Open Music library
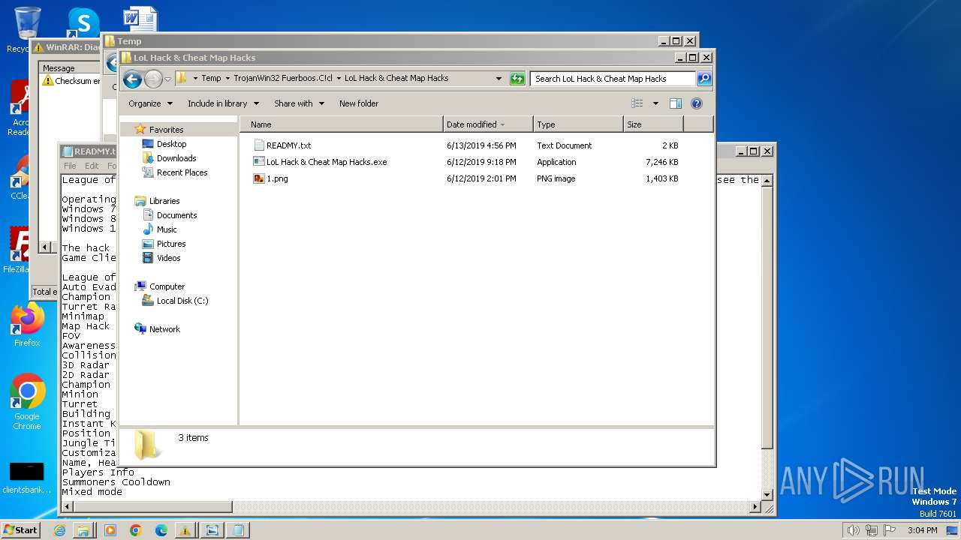The width and height of the screenshot is (961, 540). (x=167, y=229)
